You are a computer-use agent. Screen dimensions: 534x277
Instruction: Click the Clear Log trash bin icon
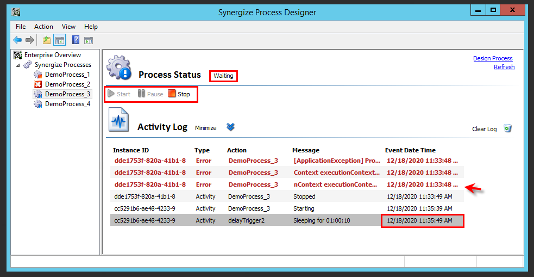(508, 128)
